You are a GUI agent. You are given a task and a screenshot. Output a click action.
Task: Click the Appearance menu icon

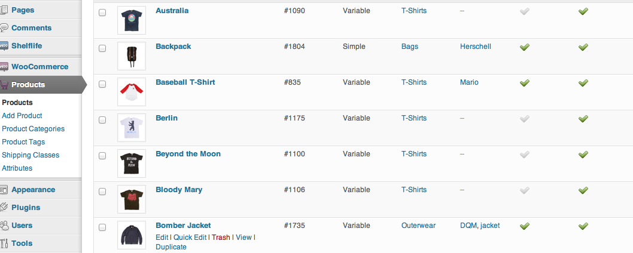point(4,190)
